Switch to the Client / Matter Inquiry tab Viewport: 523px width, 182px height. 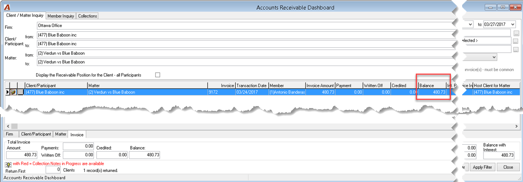pos(25,15)
